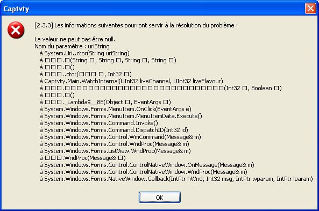The image size is (319, 211).
Task: Click the "Nom du paramètre : uriString" line
Action: (x=72, y=46)
